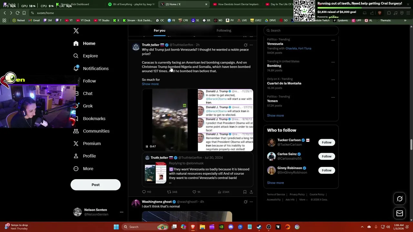413x232 pixels.
Task: Bookmark the Truth_teller post
Action: pos(245,192)
